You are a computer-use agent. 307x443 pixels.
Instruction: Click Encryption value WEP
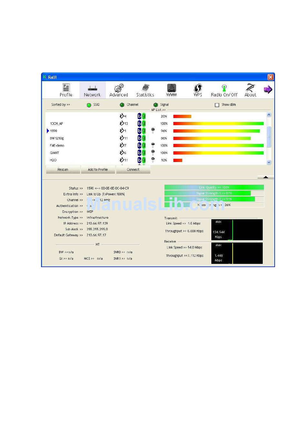pyautogui.click(x=90, y=212)
